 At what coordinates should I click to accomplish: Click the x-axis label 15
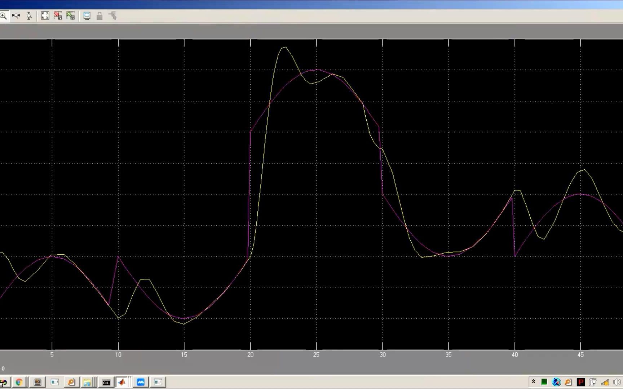point(184,355)
